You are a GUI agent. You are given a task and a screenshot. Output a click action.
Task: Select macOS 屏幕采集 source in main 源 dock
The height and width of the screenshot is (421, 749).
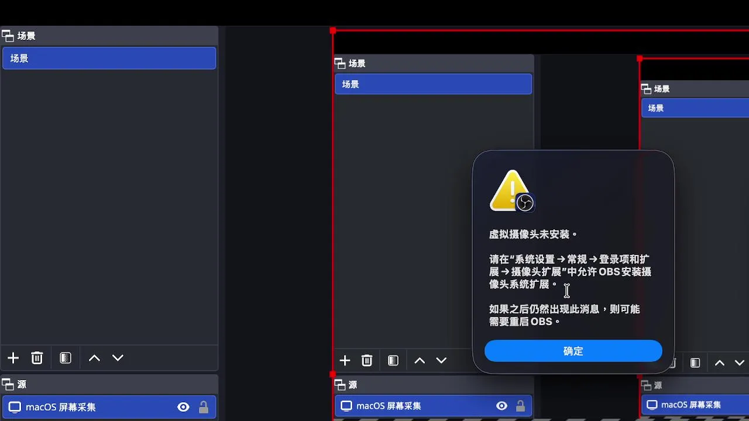pyautogui.click(x=109, y=407)
